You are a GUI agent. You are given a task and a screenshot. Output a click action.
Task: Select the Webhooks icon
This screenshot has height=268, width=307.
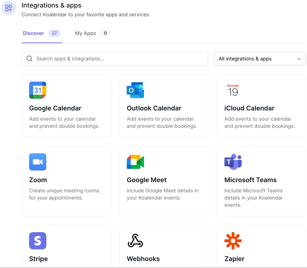coord(135,240)
